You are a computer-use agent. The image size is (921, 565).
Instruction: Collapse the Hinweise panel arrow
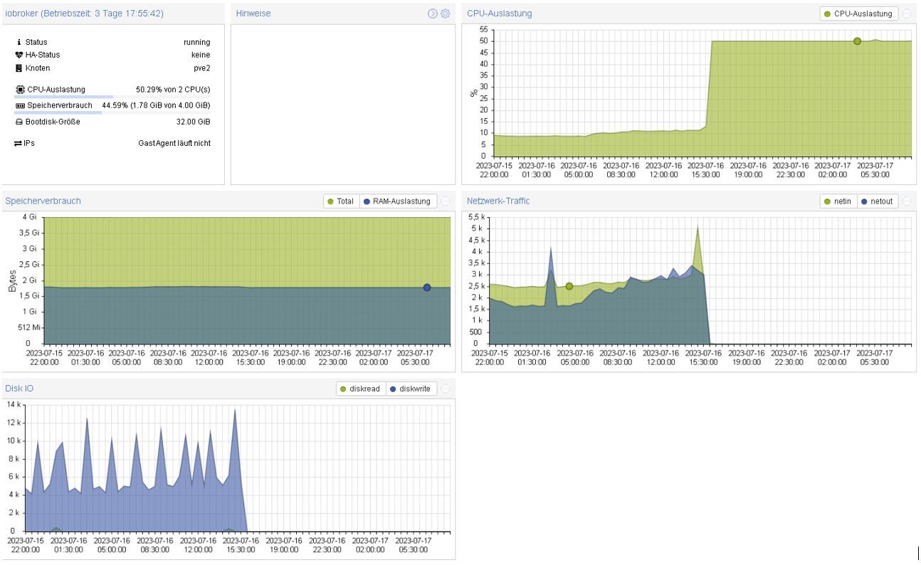(x=432, y=14)
